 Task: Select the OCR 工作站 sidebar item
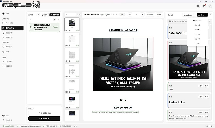pyautogui.click(x=12, y=28)
